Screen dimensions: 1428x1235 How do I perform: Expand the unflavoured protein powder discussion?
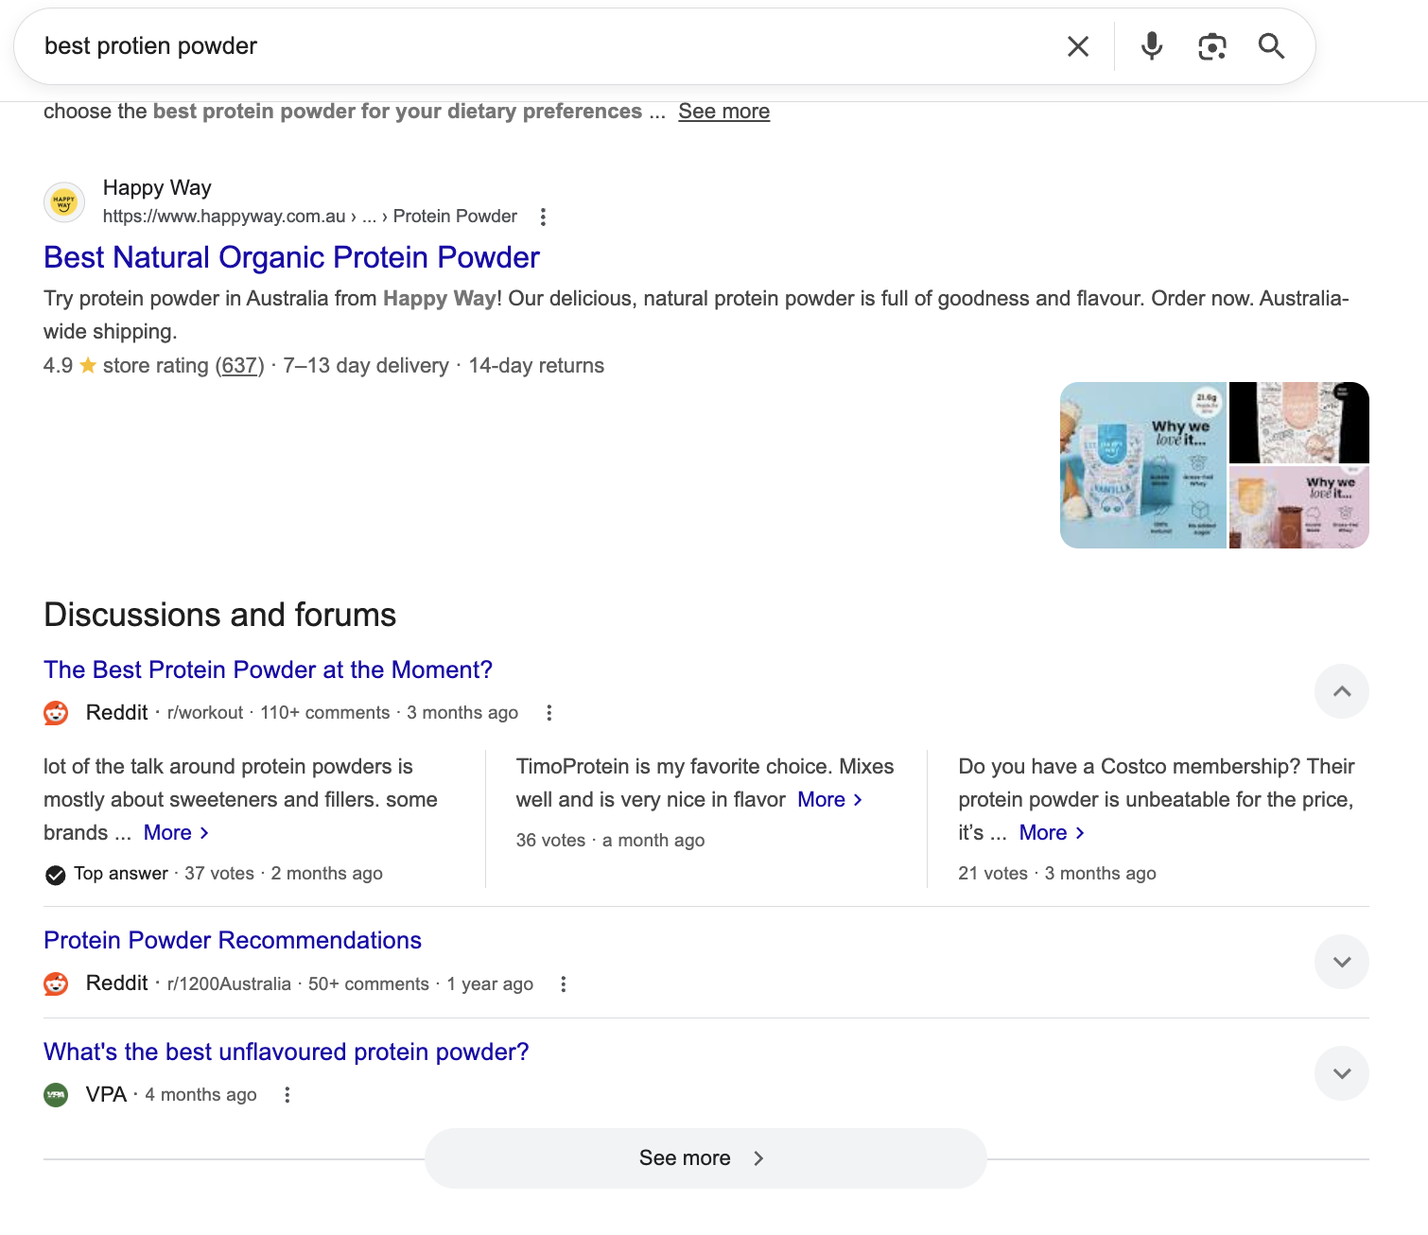pos(1341,1073)
